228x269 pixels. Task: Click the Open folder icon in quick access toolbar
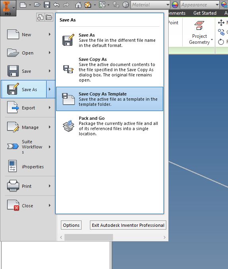pyautogui.click(x=37, y=5)
